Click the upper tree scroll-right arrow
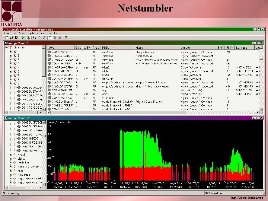 (40, 112)
